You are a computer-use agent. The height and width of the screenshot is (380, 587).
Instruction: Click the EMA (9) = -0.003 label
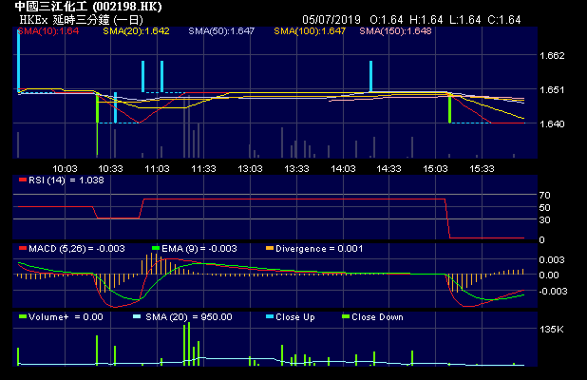(199, 249)
